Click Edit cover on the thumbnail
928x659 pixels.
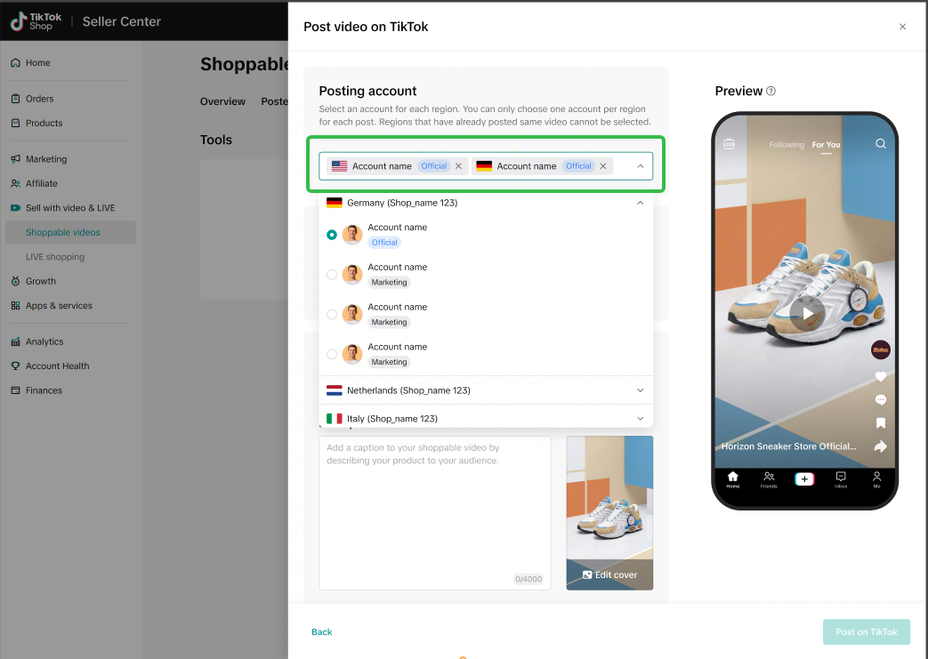coord(609,575)
